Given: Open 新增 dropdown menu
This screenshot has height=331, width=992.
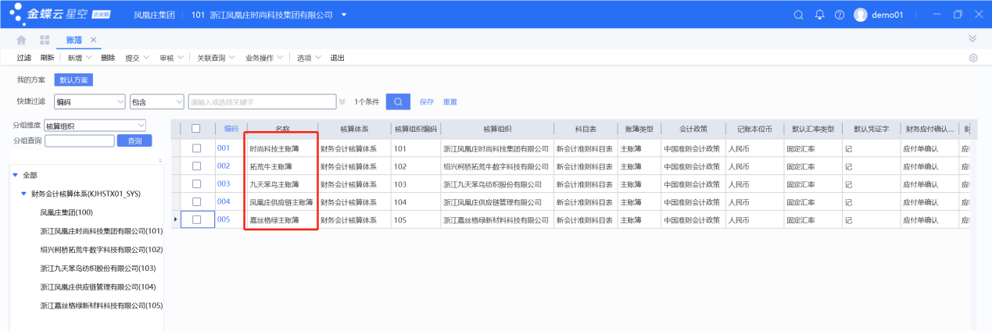Looking at the screenshot, I should (x=88, y=58).
